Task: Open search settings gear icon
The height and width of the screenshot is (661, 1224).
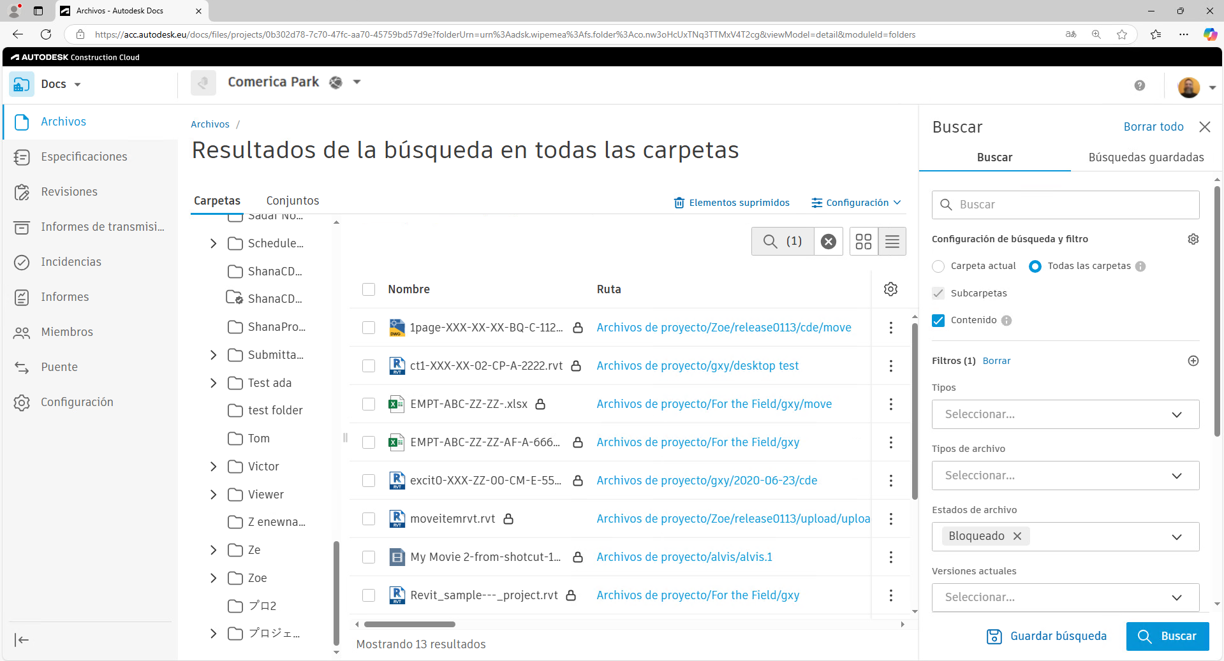Action: [x=1193, y=239]
